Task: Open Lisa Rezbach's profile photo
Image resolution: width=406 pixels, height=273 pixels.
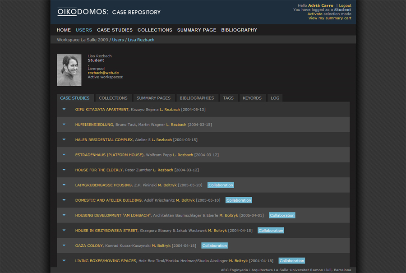Action: 69,70
